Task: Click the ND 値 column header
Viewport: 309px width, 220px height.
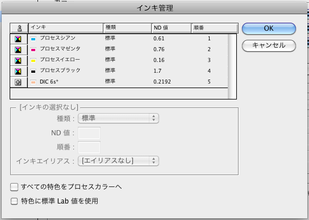Action: tap(171, 28)
